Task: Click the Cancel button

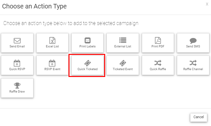Action: coord(199,117)
